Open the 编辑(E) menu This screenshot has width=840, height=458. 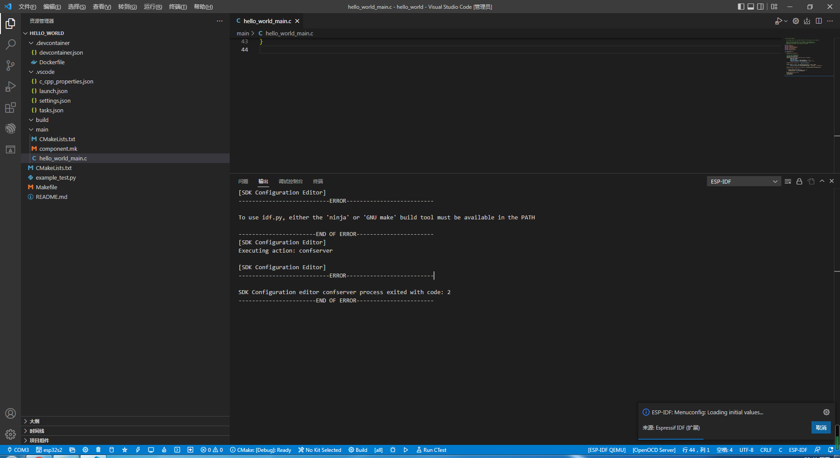(x=52, y=7)
